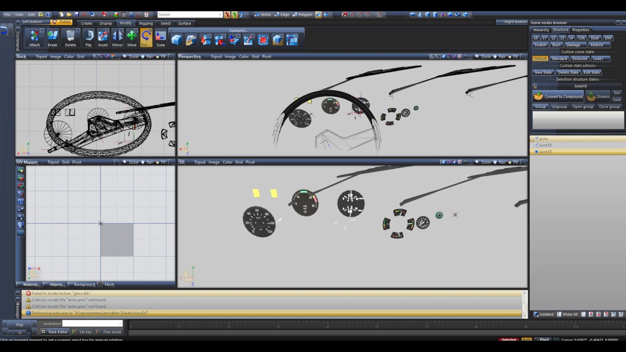Pick the Insert tool
626x352 pixels.
pyautogui.click(x=103, y=38)
